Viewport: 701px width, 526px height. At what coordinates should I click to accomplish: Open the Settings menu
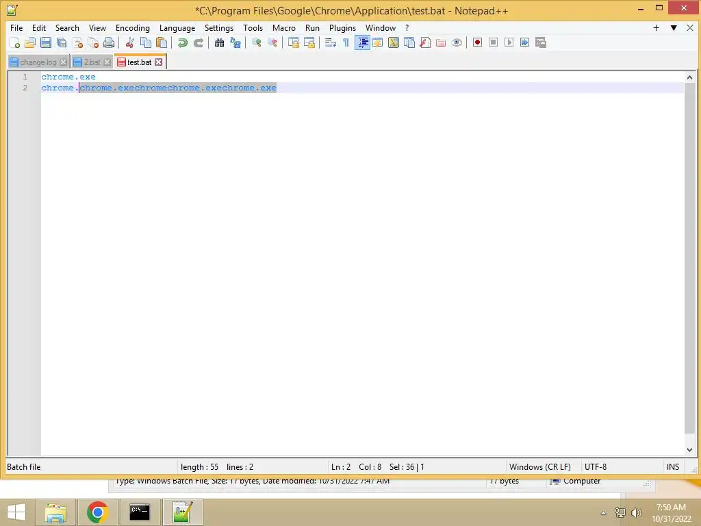click(x=218, y=27)
